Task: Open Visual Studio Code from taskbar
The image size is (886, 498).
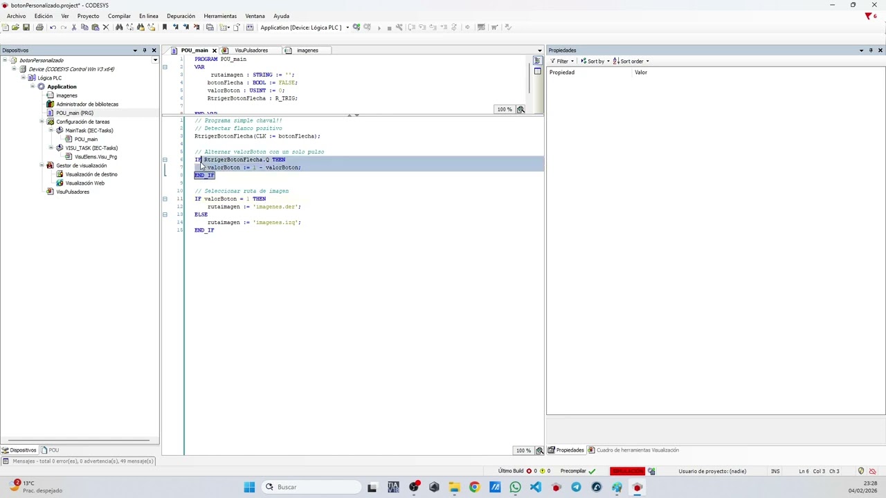Action: click(536, 487)
